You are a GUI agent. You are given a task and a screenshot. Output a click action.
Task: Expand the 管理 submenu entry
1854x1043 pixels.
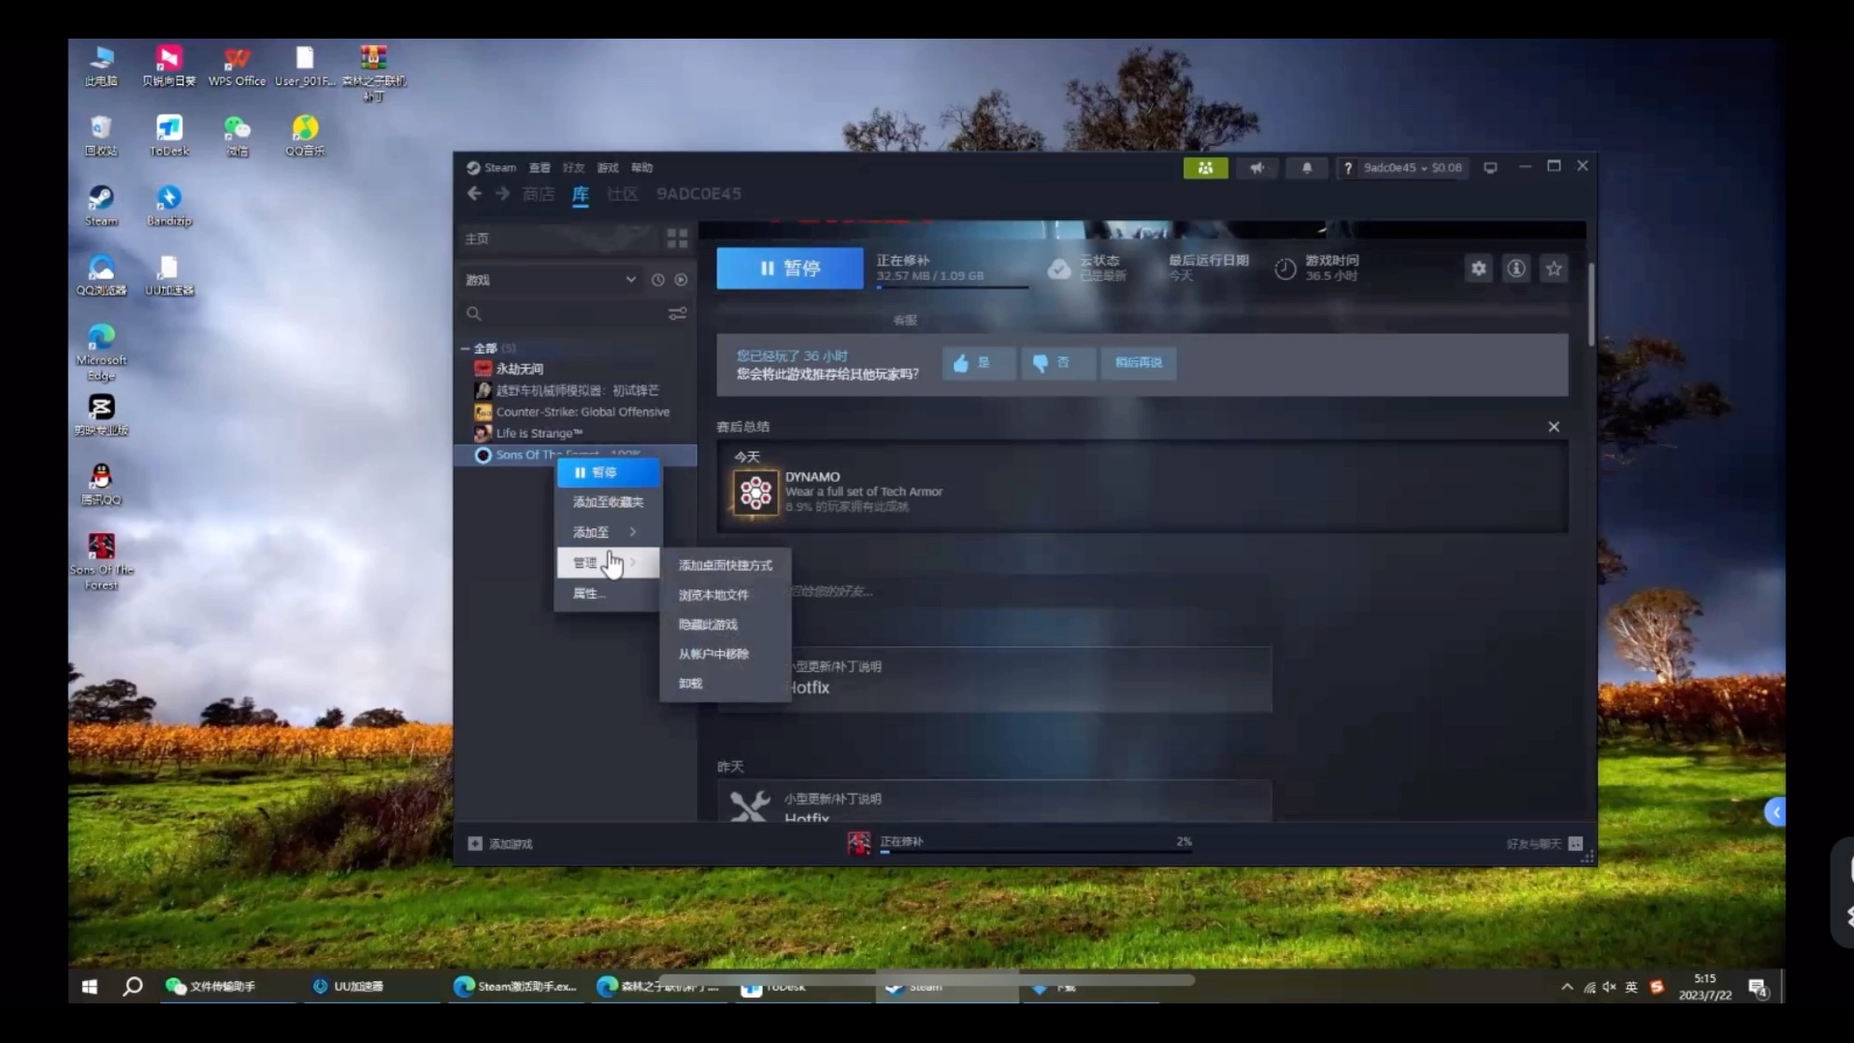click(x=606, y=563)
